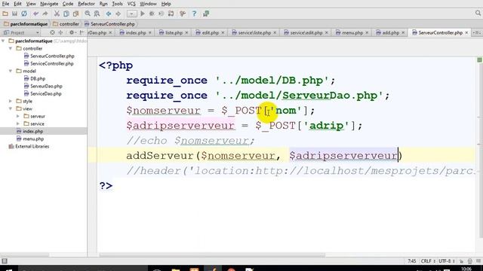Click the hide Project panel icon
This screenshot has width=483, height=271.
point(82,32)
